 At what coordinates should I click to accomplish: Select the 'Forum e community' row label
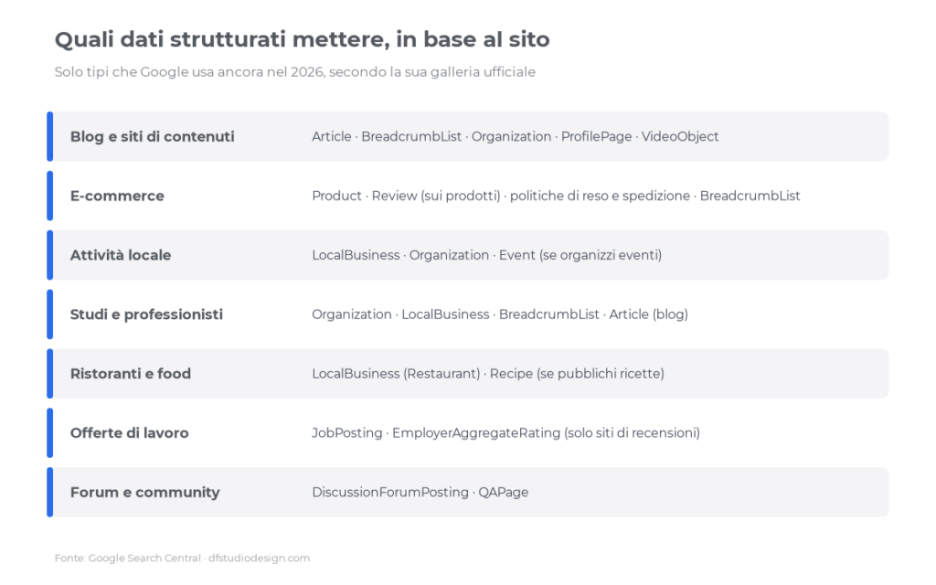pyautogui.click(x=145, y=493)
